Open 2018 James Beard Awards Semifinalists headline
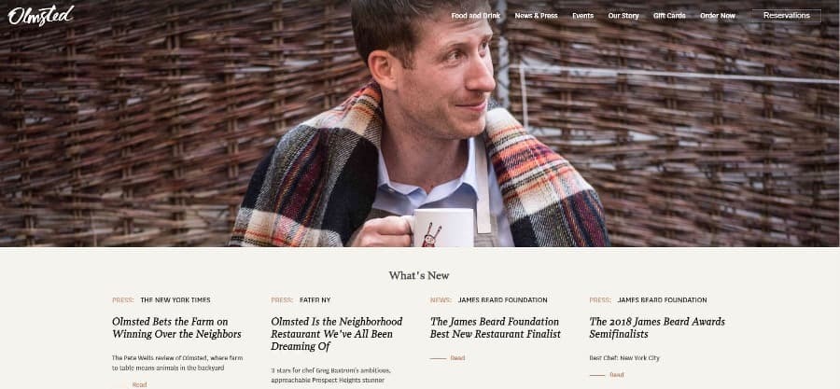 point(657,327)
